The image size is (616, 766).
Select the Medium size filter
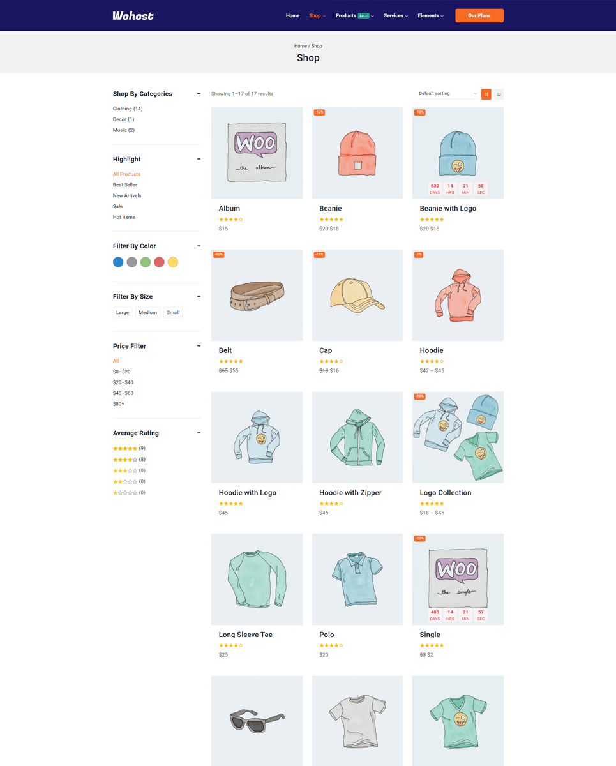(147, 312)
